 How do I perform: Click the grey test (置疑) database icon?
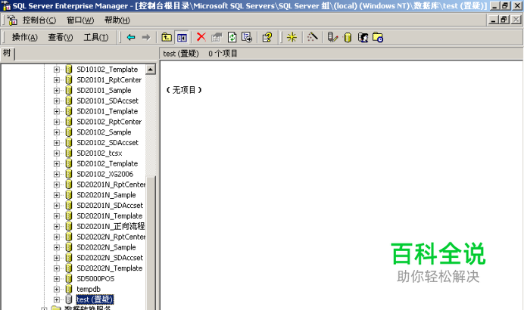tap(69, 299)
